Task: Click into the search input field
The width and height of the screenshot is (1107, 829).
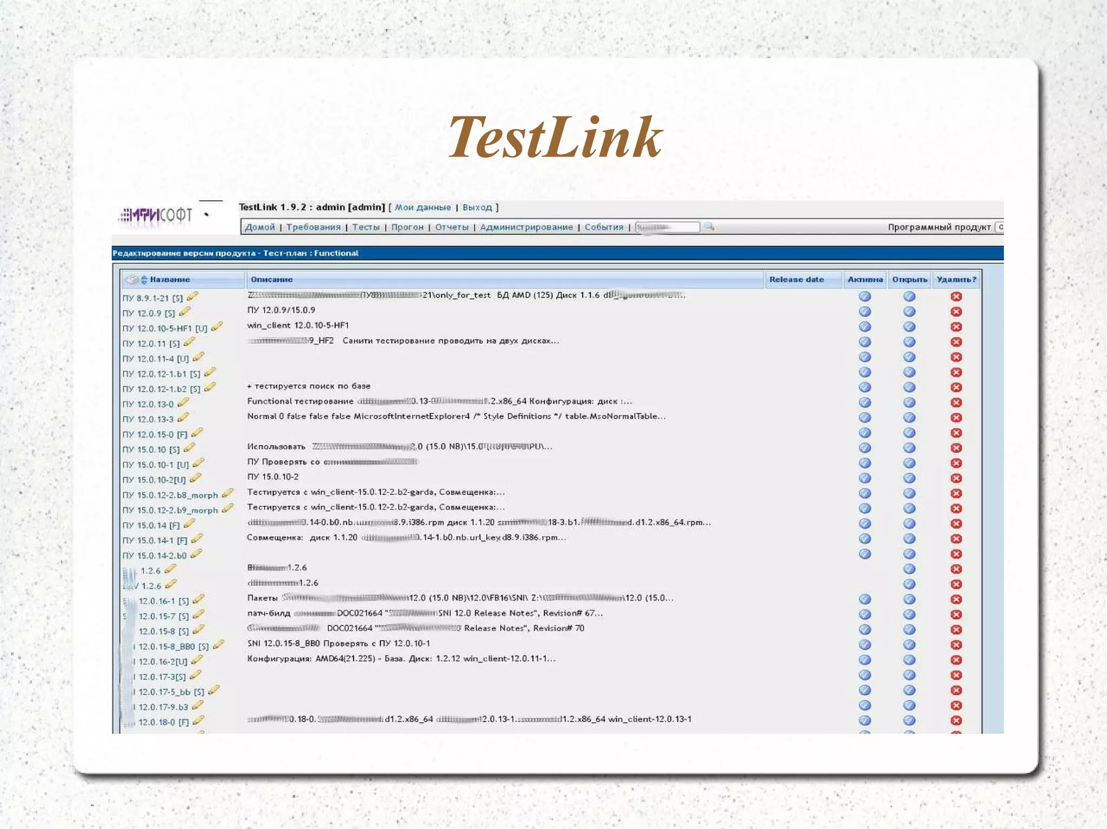Action: point(667,227)
